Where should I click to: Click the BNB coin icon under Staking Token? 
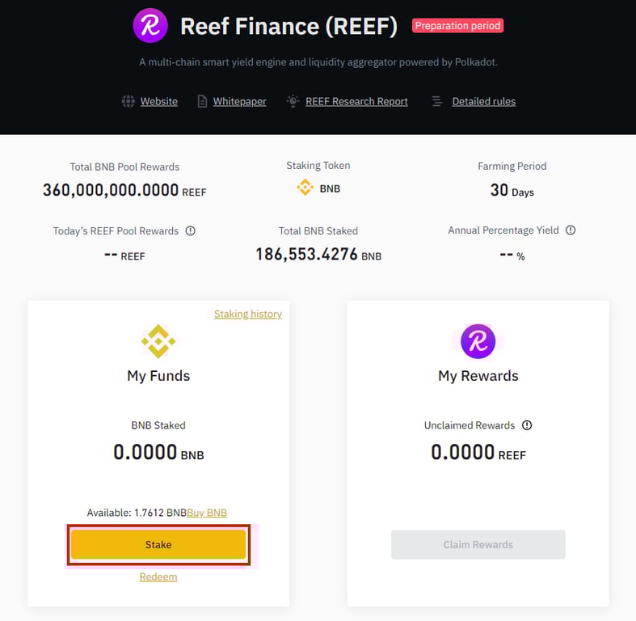[305, 188]
